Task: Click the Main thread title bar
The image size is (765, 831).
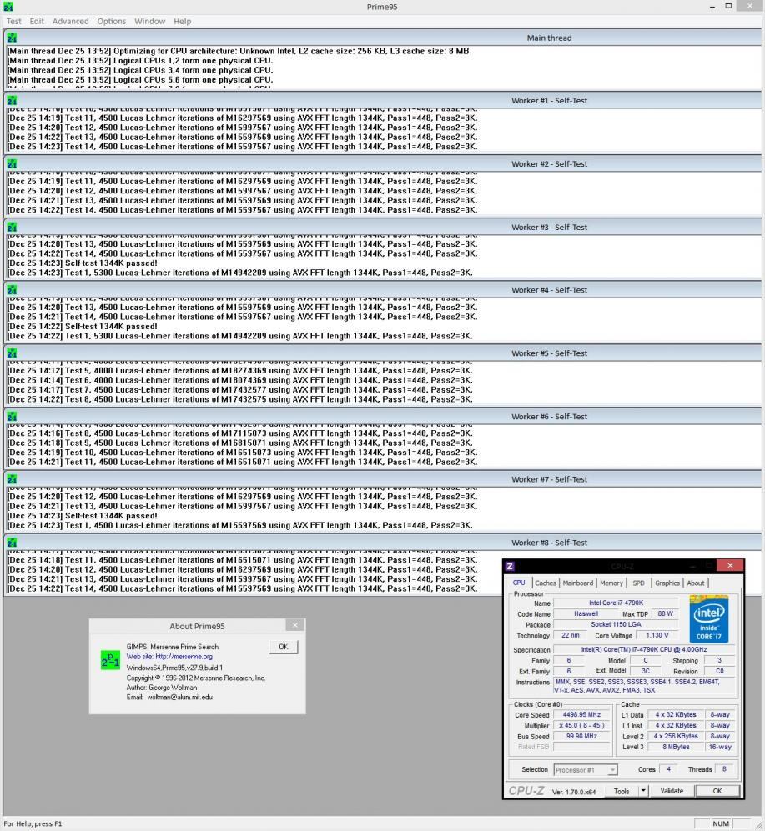Action: [x=382, y=38]
